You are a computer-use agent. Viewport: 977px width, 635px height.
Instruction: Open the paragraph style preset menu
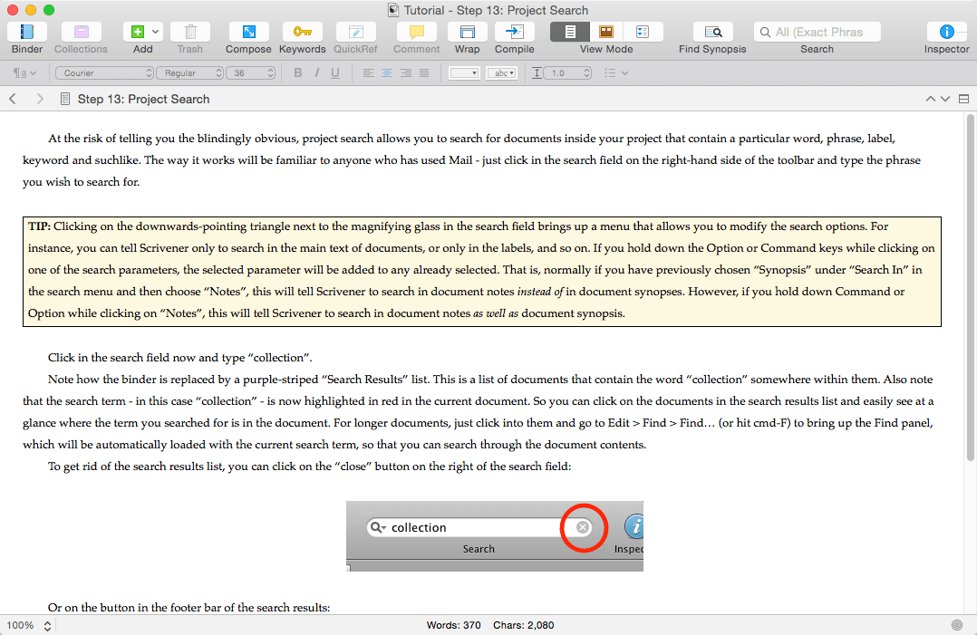(25, 72)
